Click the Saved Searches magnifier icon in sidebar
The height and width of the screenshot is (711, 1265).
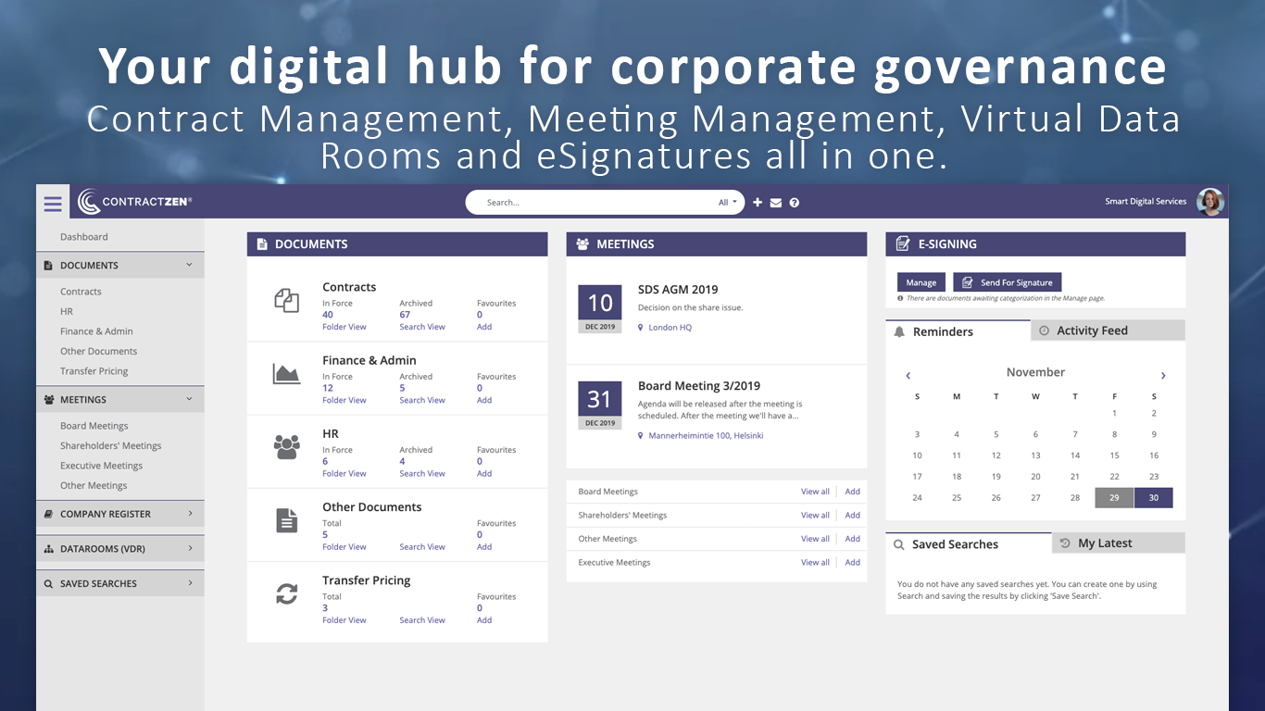(49, 584)
